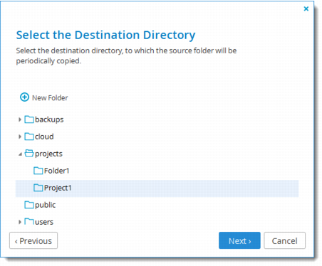Click the backups folder icon

point(29,119)
